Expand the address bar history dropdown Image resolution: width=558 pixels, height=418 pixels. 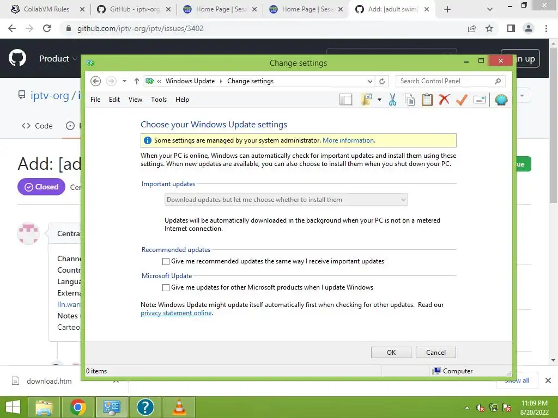coord(370,82)
